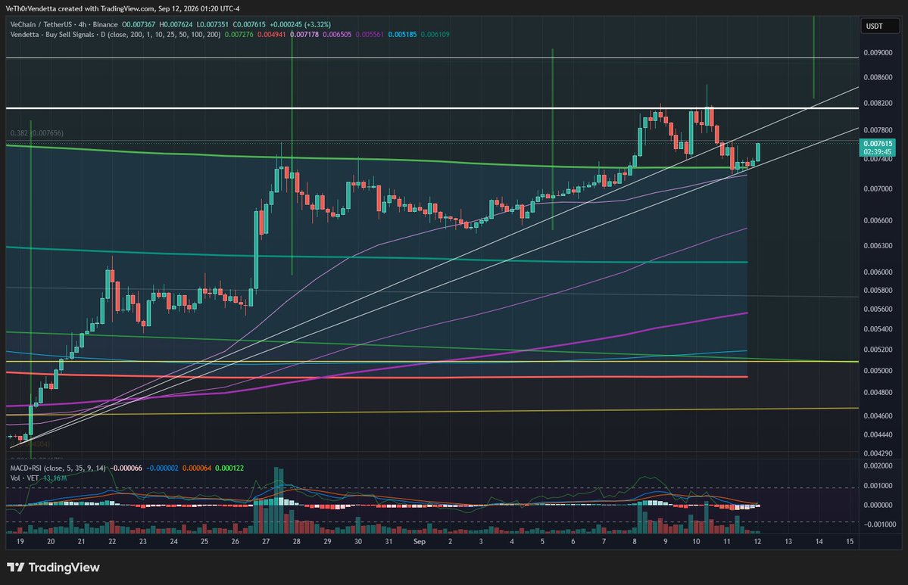The height and width of the screenshot is (585, 908).
Task: Click the 0.001000 MACD axis label
Action: (x=878, y=486)
